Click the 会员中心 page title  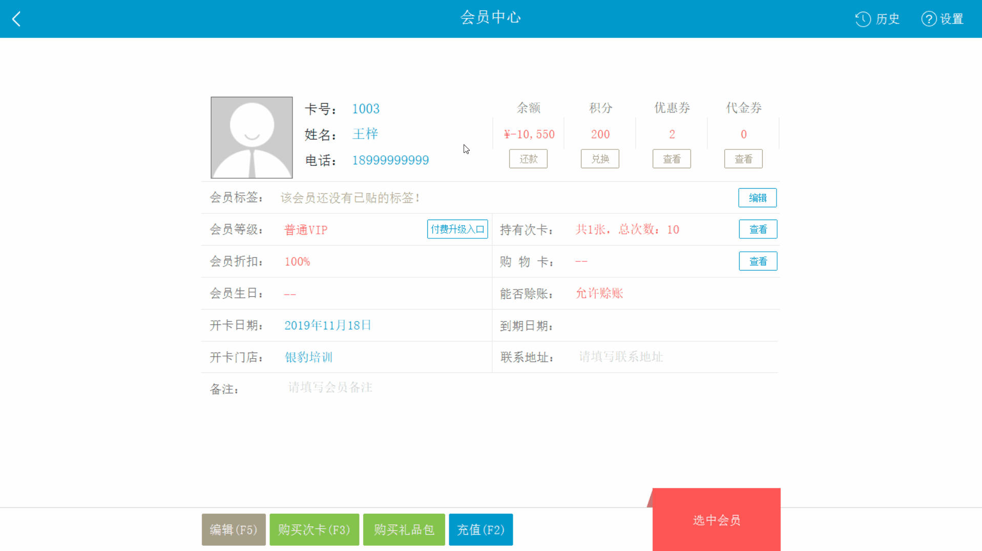click(491, 18)
